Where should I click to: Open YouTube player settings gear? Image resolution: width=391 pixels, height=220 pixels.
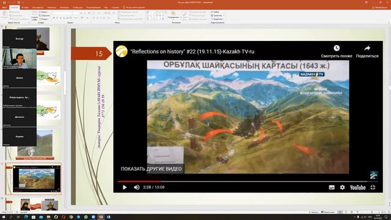point(342,188)
